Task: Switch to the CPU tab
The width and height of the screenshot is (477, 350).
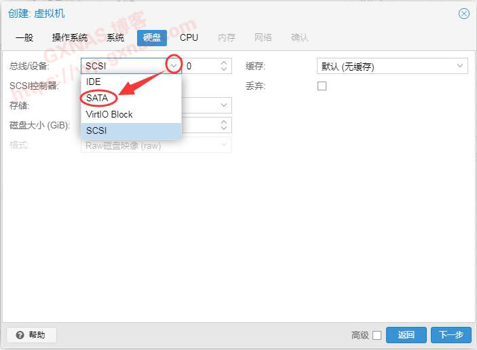Action: [x=189, y=37]
